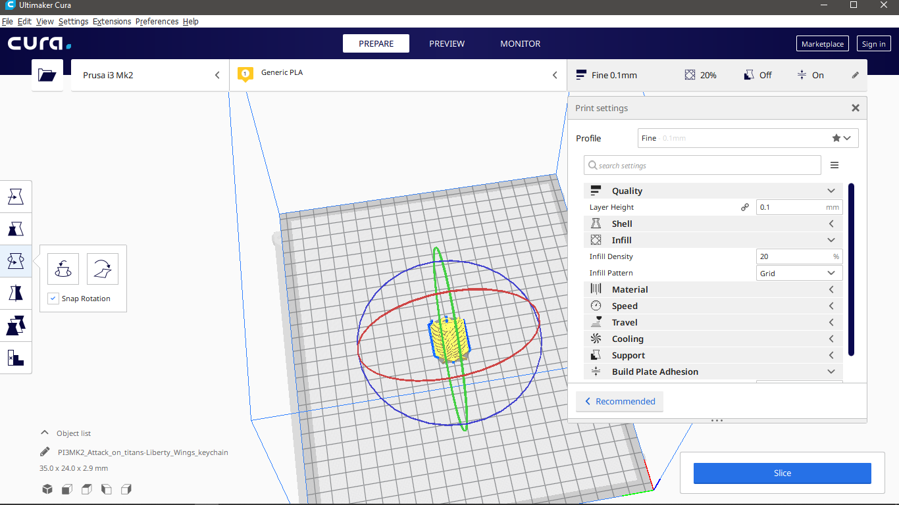Click the star icon in Profile field
This screenshot has height=505, width=899.
(836, 138)
